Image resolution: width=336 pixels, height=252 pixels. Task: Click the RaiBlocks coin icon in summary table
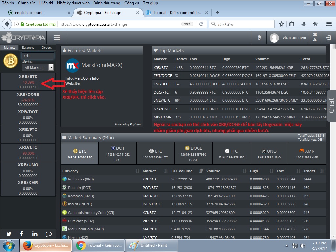pyautogui.click(x=65, y=179)
